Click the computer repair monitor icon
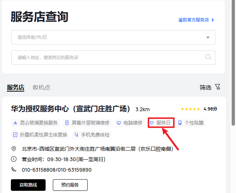Viewport: 236px width, 193px height. (x=119, y=123)
